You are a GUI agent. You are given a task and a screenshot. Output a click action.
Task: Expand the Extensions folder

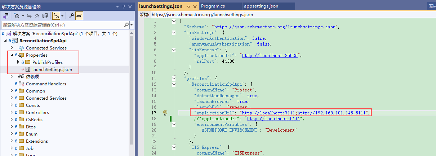(12, 141)
